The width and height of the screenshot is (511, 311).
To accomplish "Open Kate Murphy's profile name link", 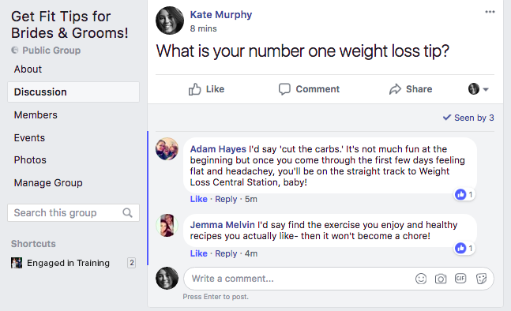I will 221,15.
